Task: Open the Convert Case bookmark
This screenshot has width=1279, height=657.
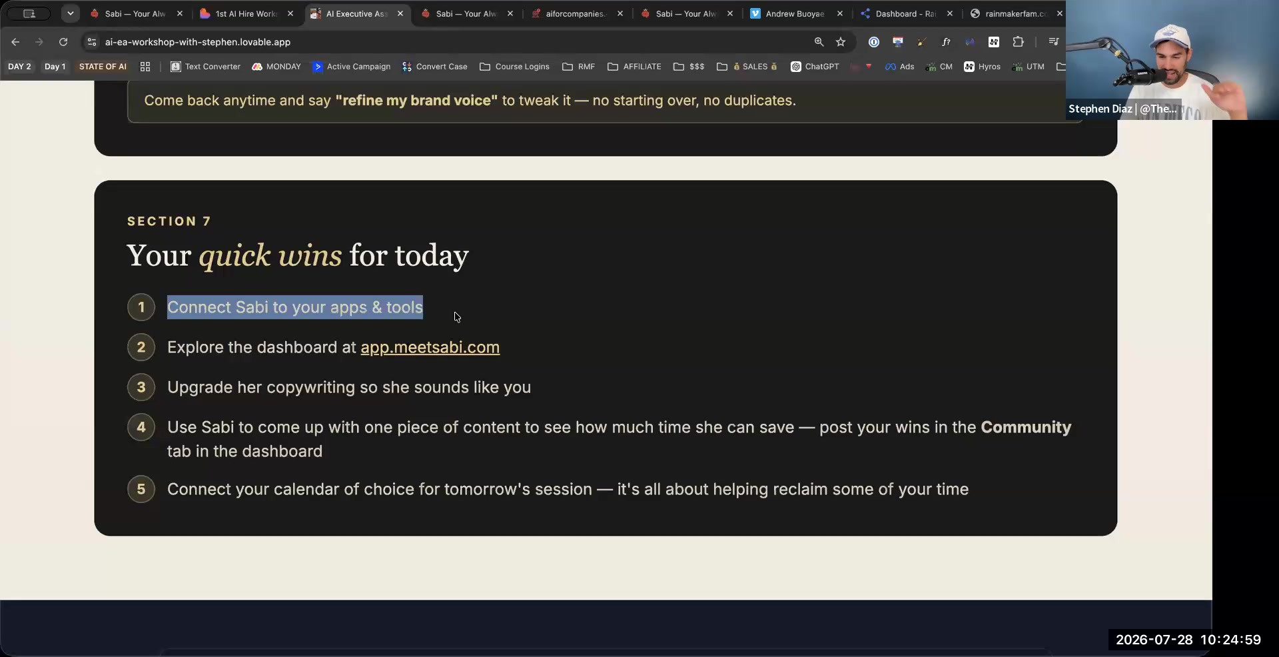Action: (434, 67)
